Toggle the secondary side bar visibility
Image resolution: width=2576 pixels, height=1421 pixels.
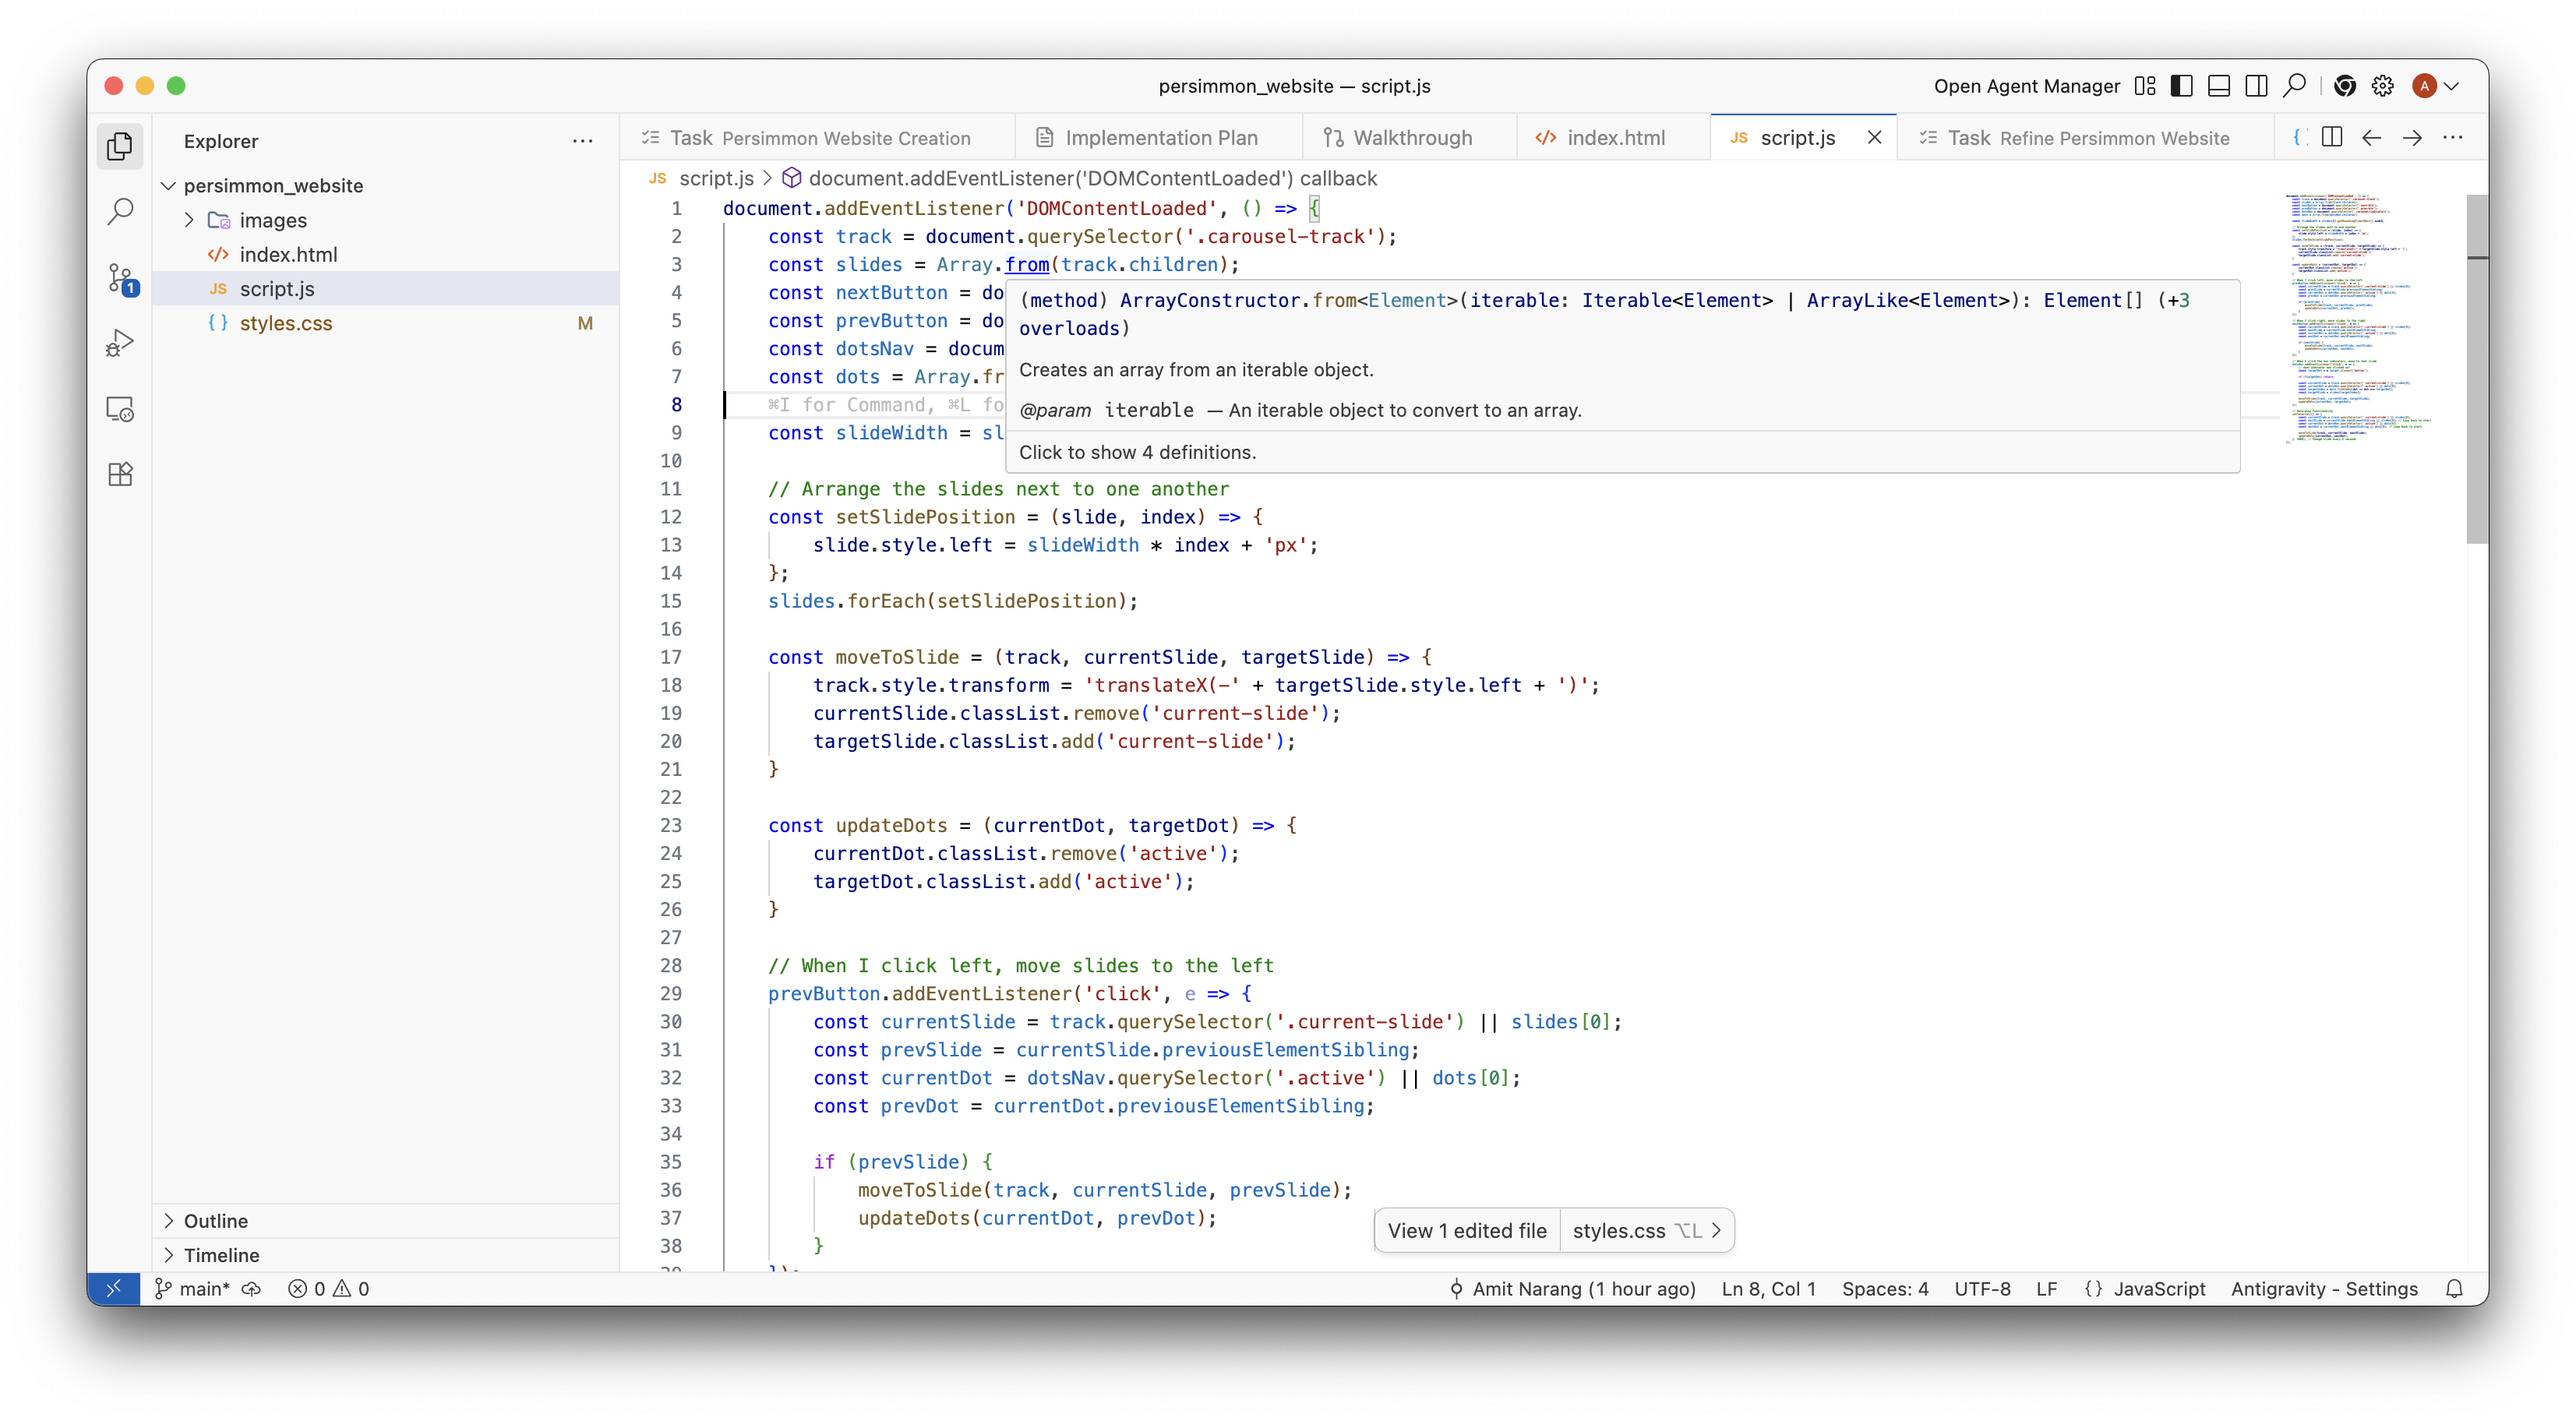tap(2256, 86)
